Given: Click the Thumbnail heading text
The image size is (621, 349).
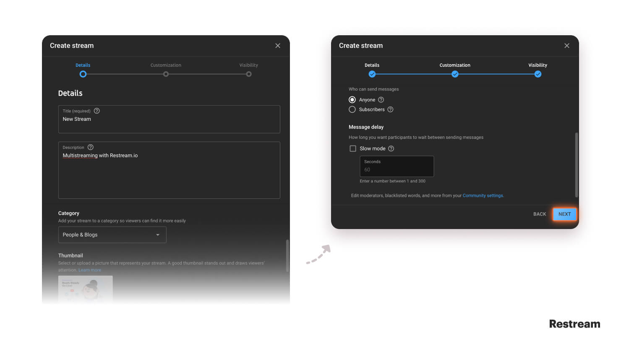Looking at the screenshot, I should click(x=70, y=255).
